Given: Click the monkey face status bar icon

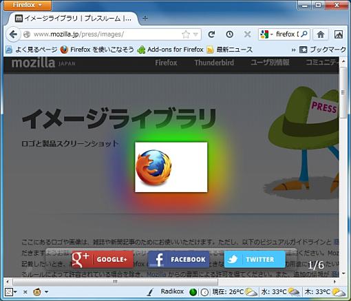Looking at the screenshot, I should pyautogui.click(x=37, y=292).
